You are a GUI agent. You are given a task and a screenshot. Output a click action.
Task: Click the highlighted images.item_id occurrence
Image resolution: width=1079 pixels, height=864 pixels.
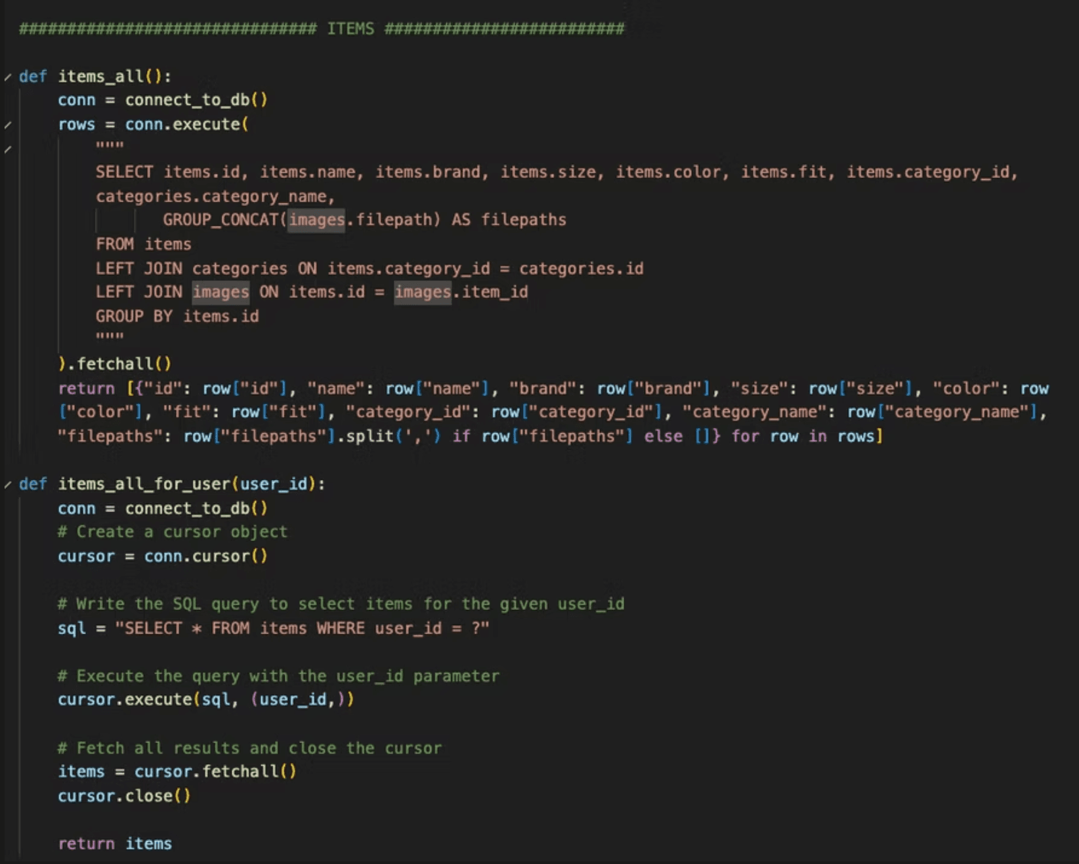[x=422, y=292]
